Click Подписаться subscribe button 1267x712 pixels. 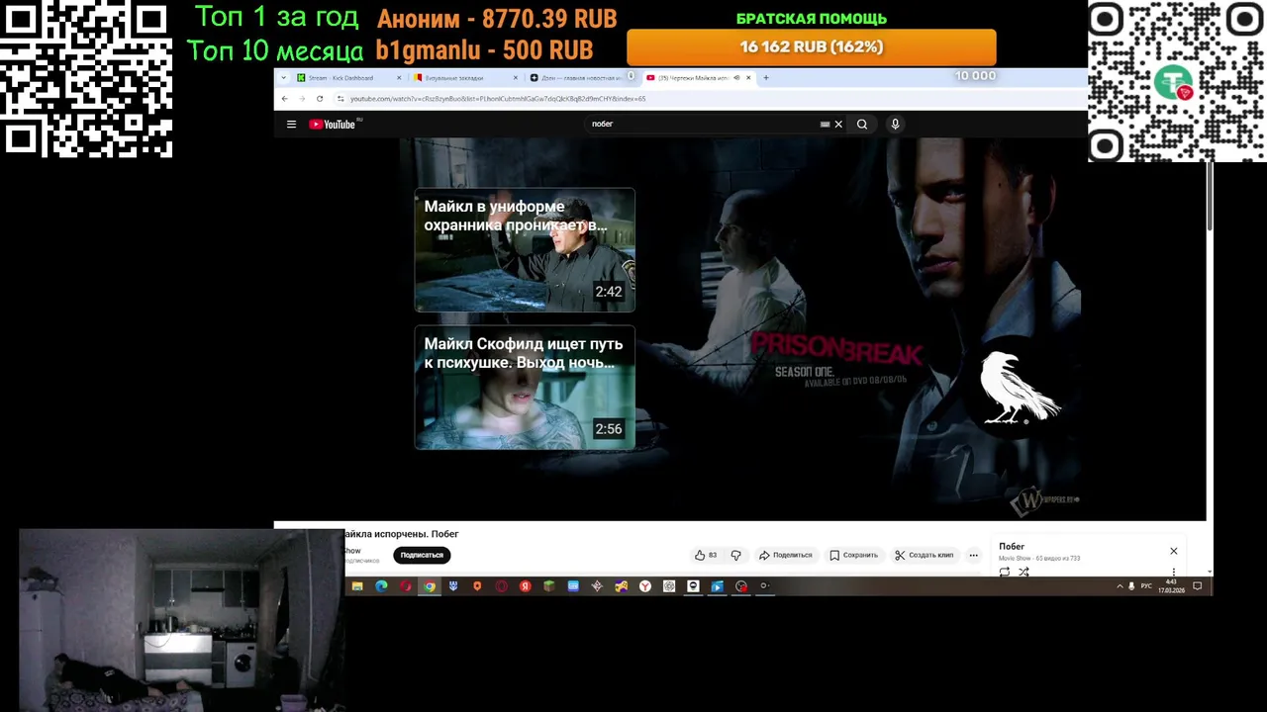click(x=422, y=556)
